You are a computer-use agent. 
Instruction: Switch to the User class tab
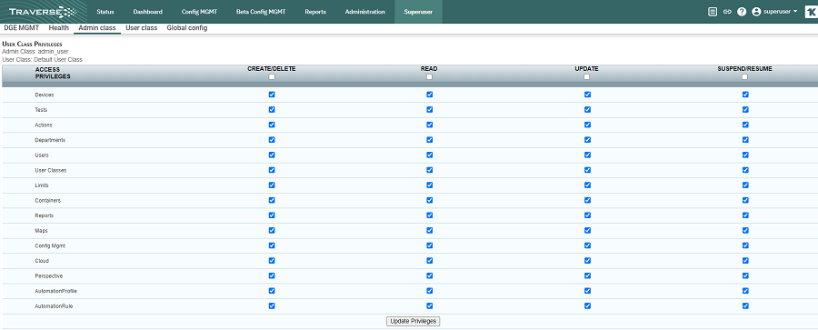(x=142, y=28)
